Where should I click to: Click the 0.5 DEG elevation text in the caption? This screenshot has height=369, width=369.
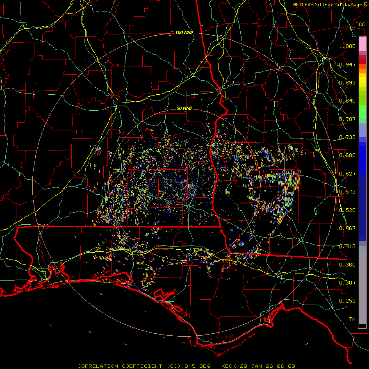(198, 366)
